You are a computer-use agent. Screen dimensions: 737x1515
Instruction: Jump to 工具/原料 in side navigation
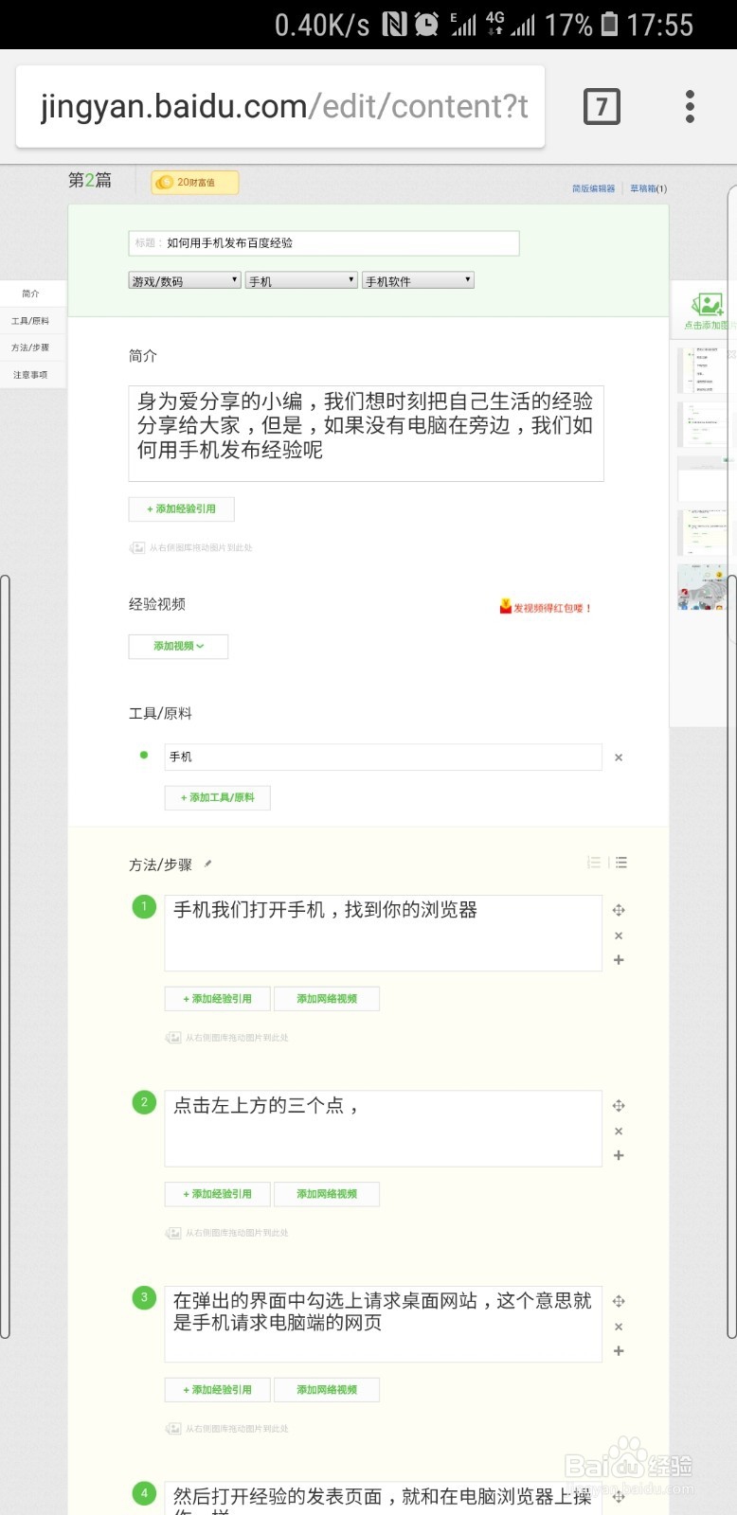[31, 321]
